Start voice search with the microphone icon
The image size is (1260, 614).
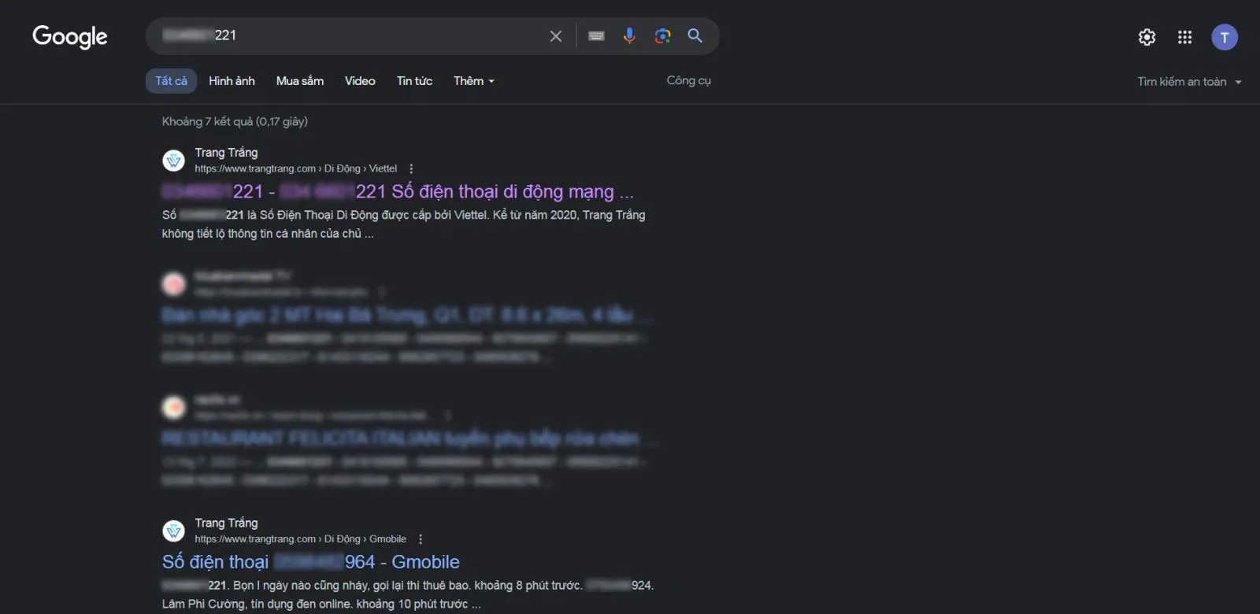click(x=629, y=36)
